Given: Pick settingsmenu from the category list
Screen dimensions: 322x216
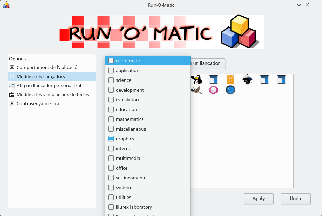Looking at the screenshot, I should [x=148, y=178].
